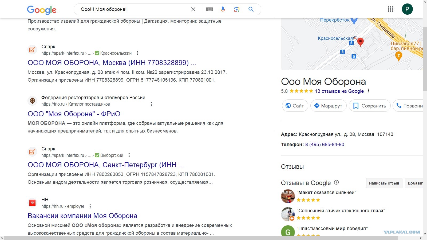Image resolution: width=427 pixels, height=240 pixels.
Task: Click spark-interfax.ru breadcrumb with Красносельский
Action: (x=86, y=53)
